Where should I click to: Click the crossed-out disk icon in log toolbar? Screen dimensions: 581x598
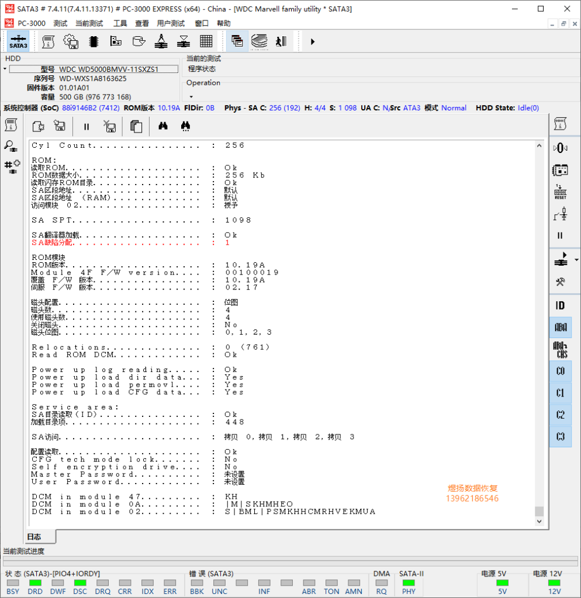(109, 126)
